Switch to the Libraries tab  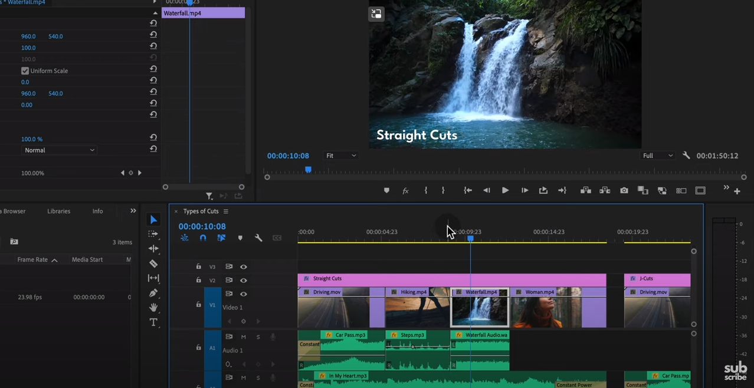click(x=58, y=211)
